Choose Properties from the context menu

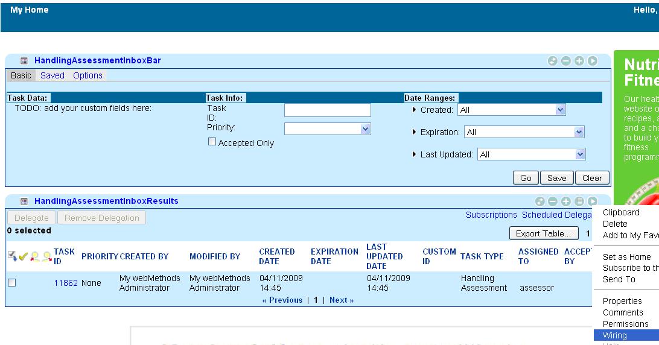coord(622,302)
